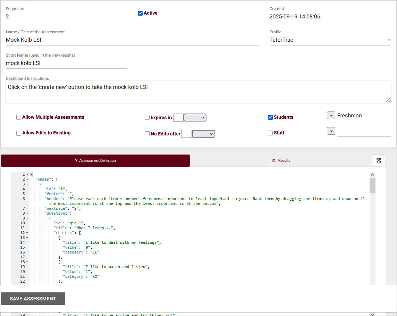397x316 pixels.
Task: Open the Profile dropdown showing TutorTrac
Action: point(330,40)
